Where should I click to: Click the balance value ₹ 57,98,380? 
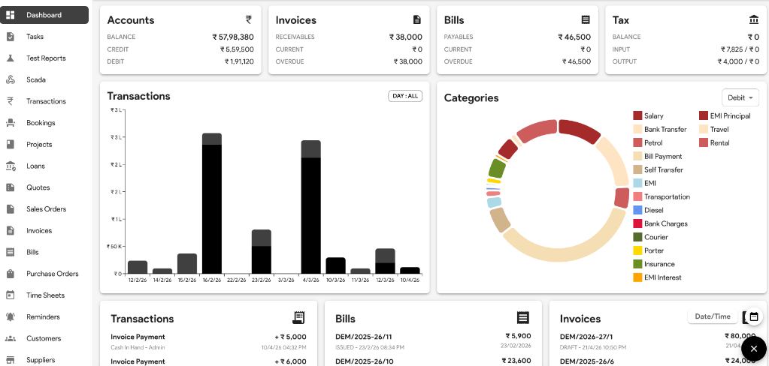233,37
